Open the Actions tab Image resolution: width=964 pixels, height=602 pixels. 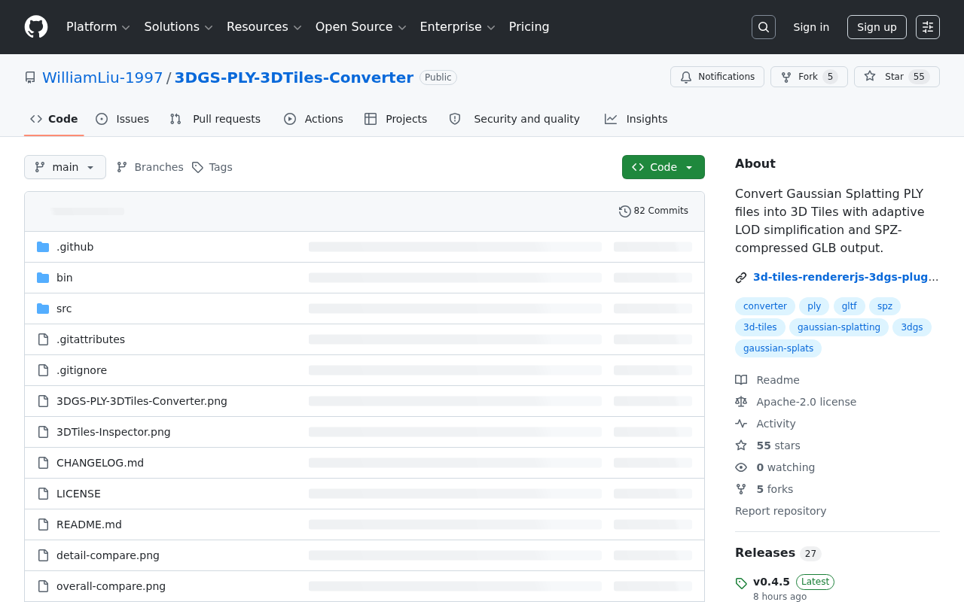pyautogui.click(x=313, y=119)
